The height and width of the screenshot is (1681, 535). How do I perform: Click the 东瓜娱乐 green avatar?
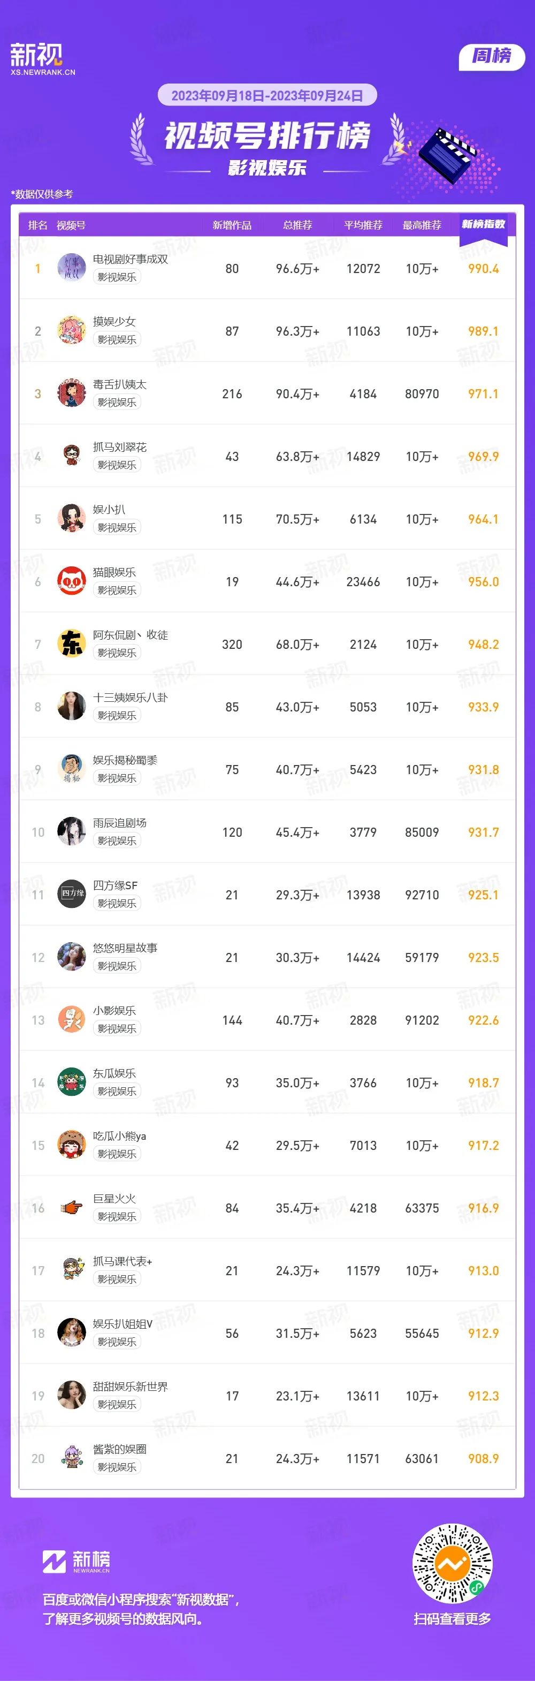click(72, 1082)
